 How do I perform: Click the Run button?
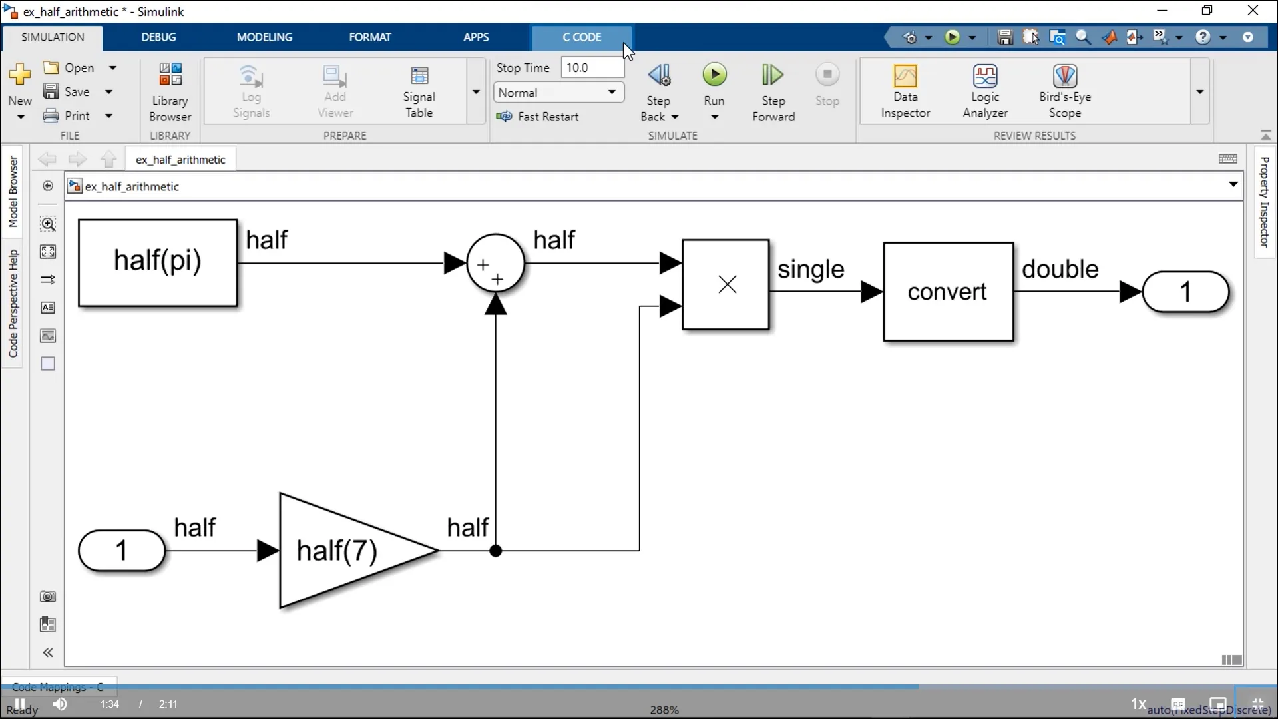714,83
